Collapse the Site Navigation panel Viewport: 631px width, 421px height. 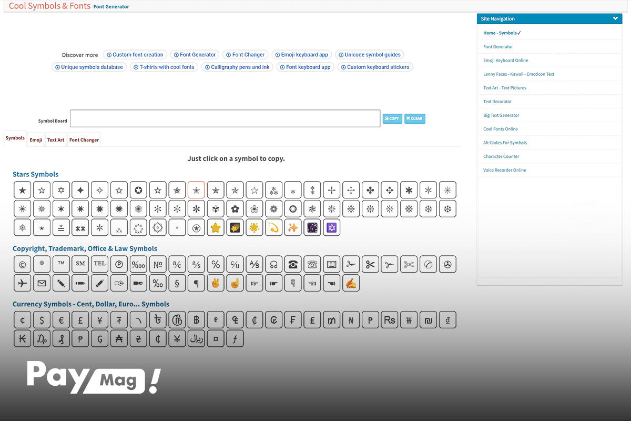coord(616,18)
